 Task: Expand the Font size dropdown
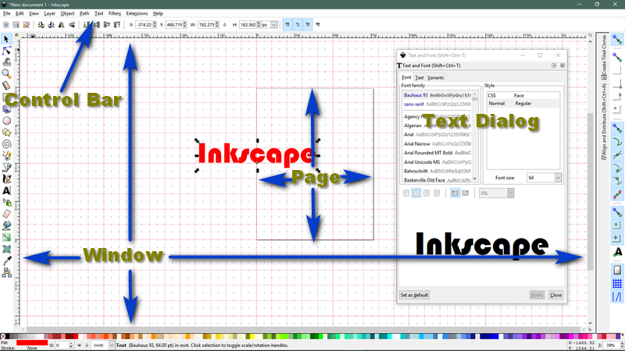(x=558, y=178)
